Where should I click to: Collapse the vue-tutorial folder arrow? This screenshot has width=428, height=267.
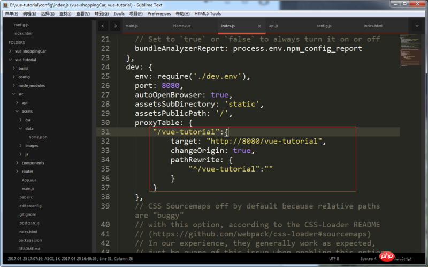(x=10, y=60)
